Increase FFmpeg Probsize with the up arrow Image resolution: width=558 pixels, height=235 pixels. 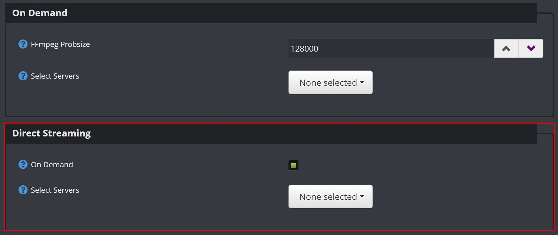click(x=506, y=48)
